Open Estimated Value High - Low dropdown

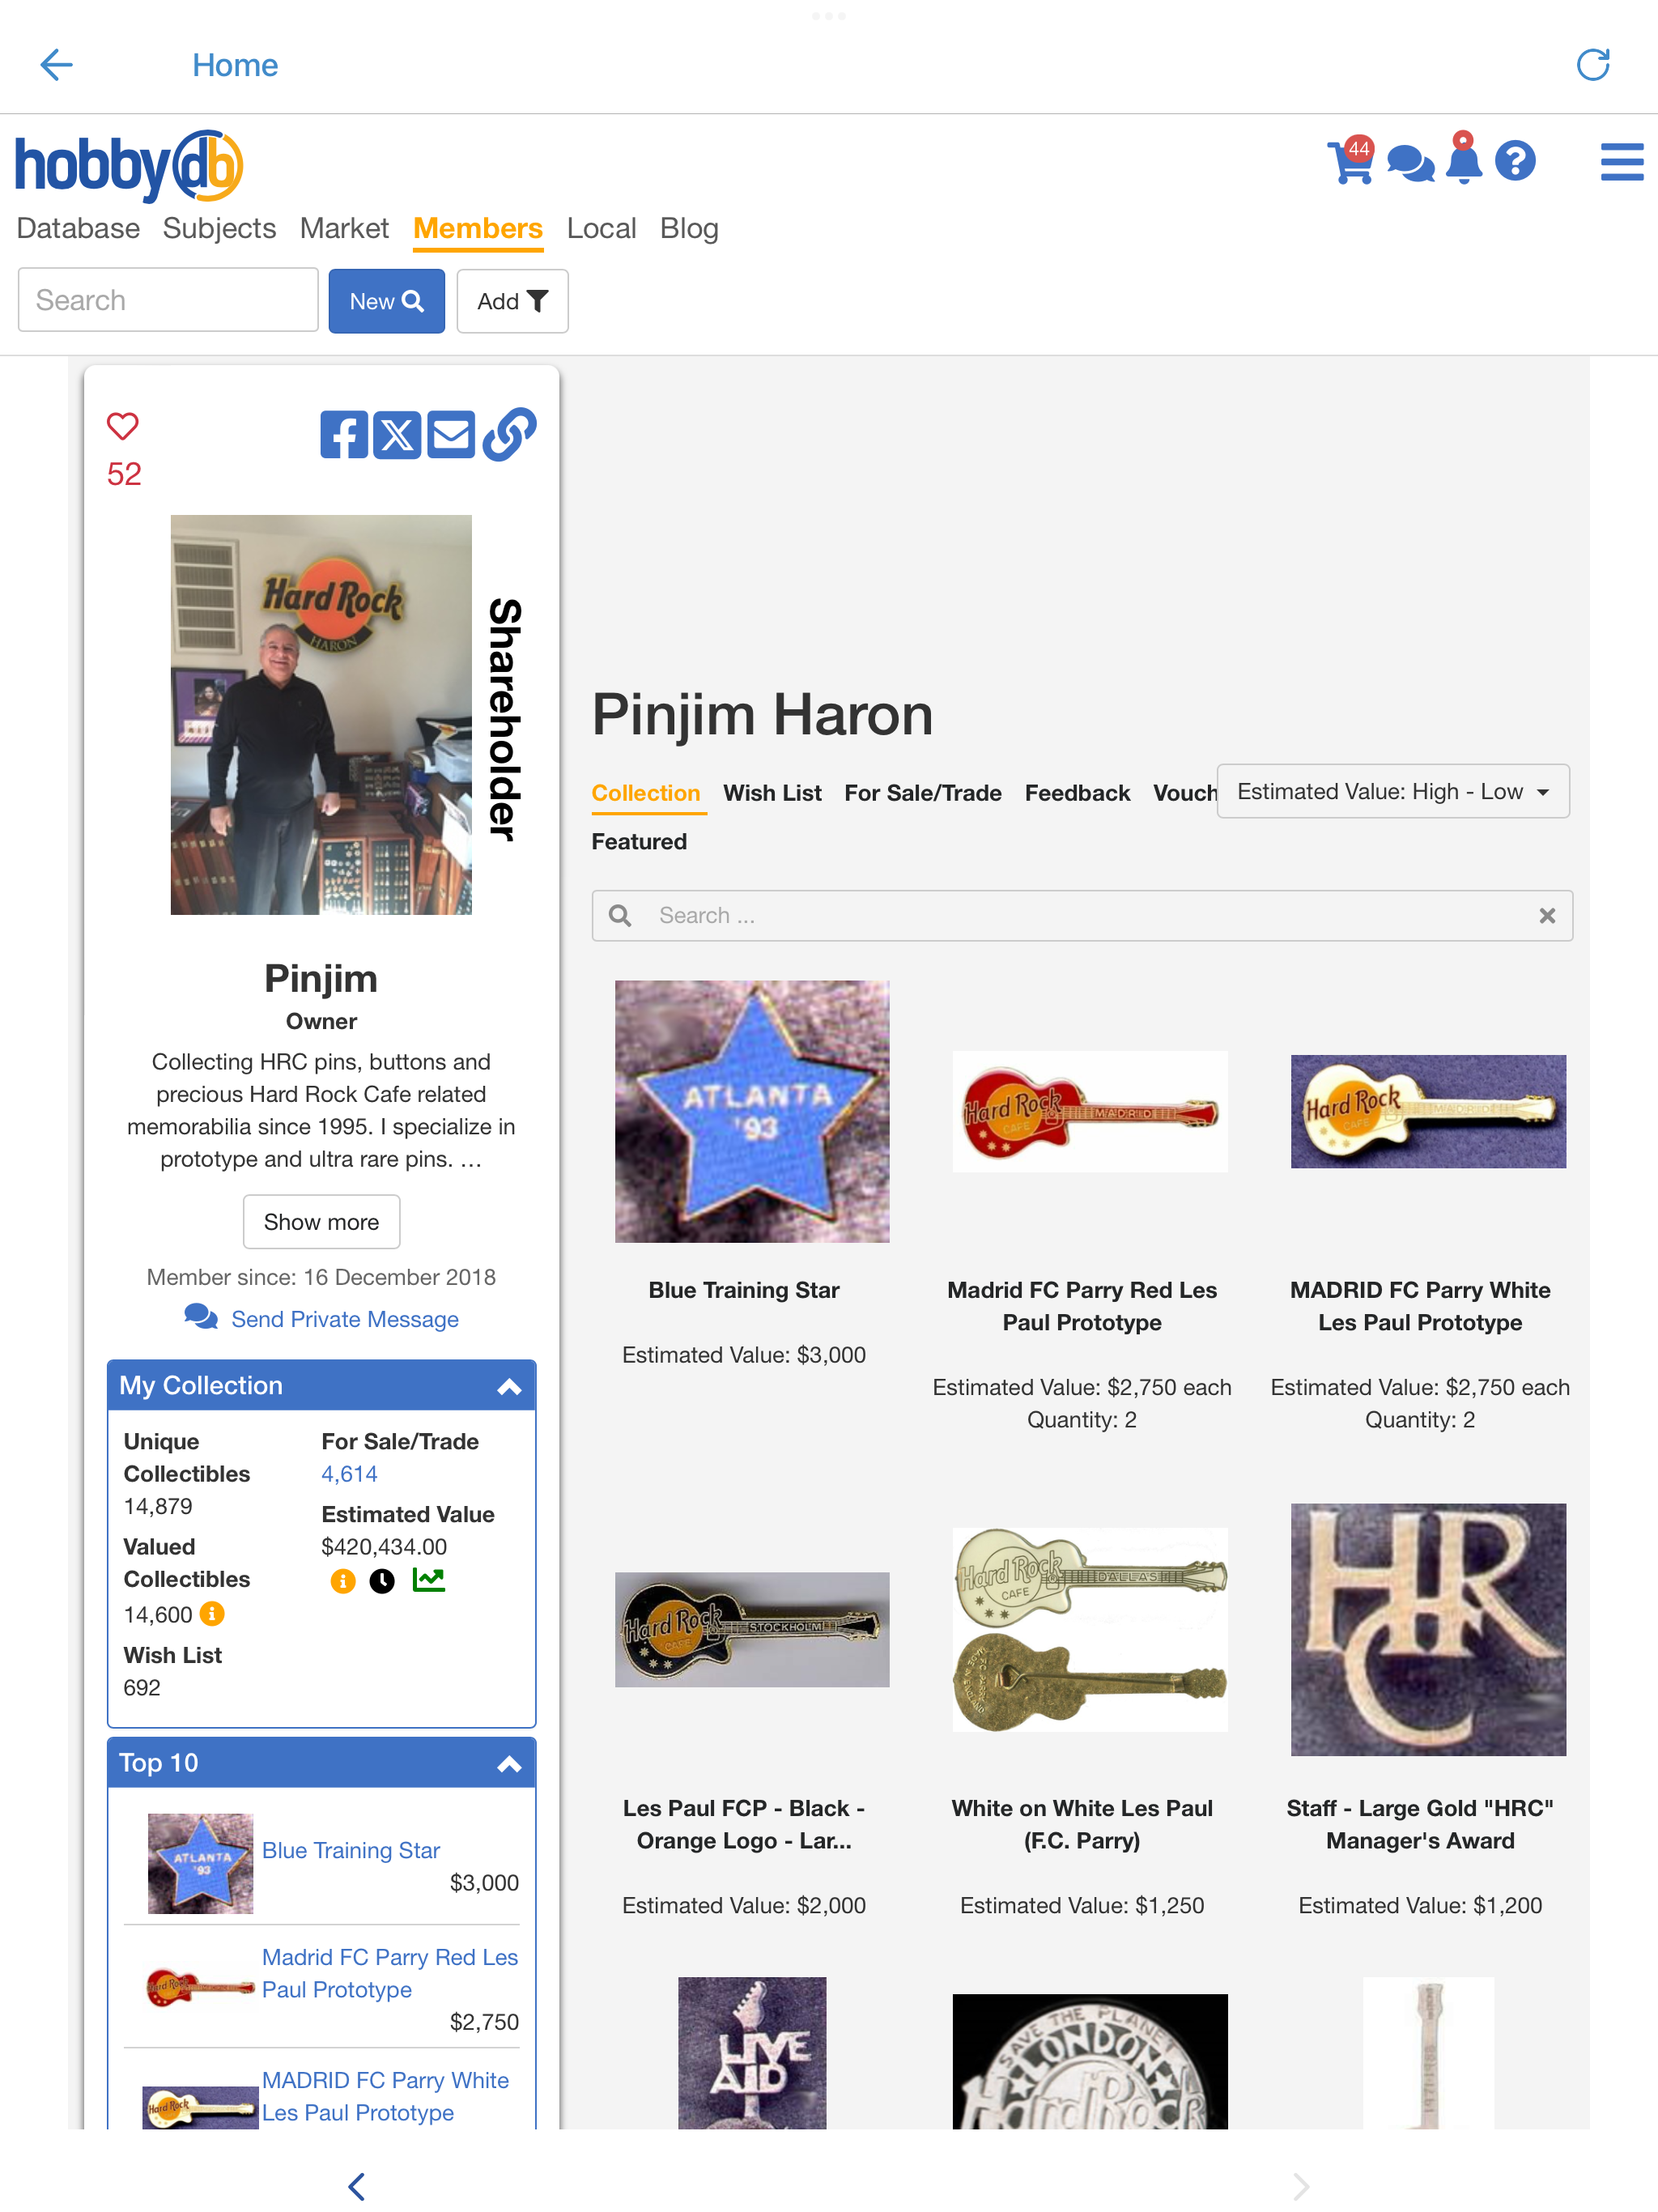(1392, 791)
